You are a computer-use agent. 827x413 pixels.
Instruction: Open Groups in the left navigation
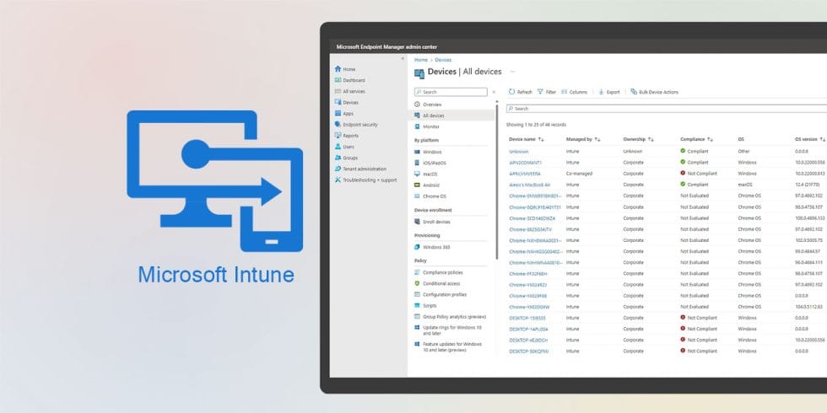tap(347, 158)
